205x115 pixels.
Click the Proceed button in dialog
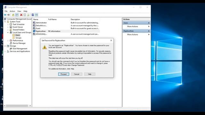[64, 74]
